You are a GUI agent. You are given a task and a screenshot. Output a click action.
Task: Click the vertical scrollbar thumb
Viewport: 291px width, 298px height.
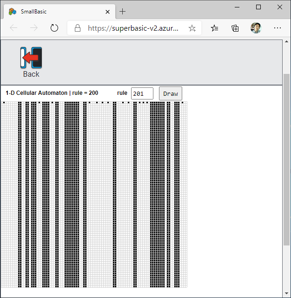coord(286,159)
